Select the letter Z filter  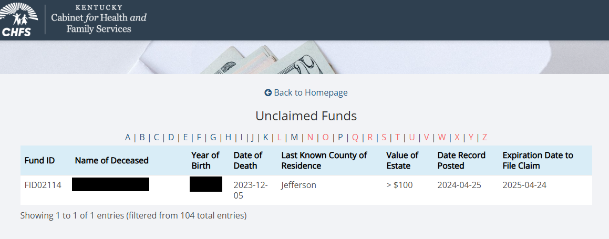pos(484,137)
